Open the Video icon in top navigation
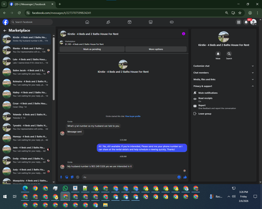This screenshot has width=262, height=209. (x=129, y=22)
